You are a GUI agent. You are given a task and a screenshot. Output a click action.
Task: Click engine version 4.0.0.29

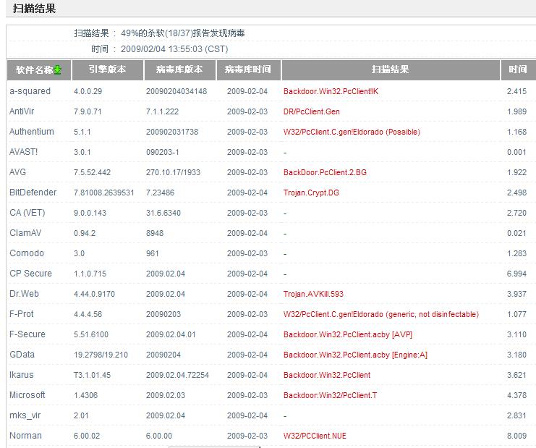click(88, 91)
